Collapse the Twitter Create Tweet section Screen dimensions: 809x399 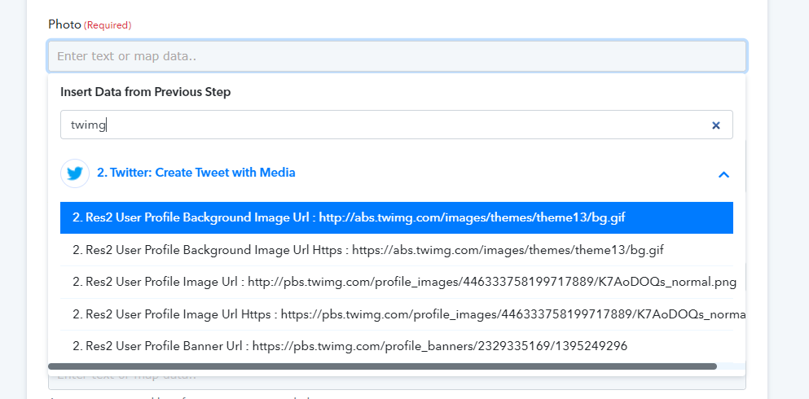[723, 174]
